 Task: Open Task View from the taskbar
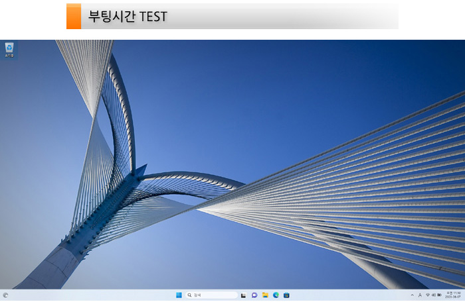244,295
